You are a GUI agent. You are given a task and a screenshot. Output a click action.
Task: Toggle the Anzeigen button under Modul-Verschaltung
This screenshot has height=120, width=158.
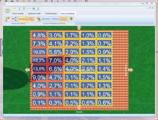tap(22, 19)
